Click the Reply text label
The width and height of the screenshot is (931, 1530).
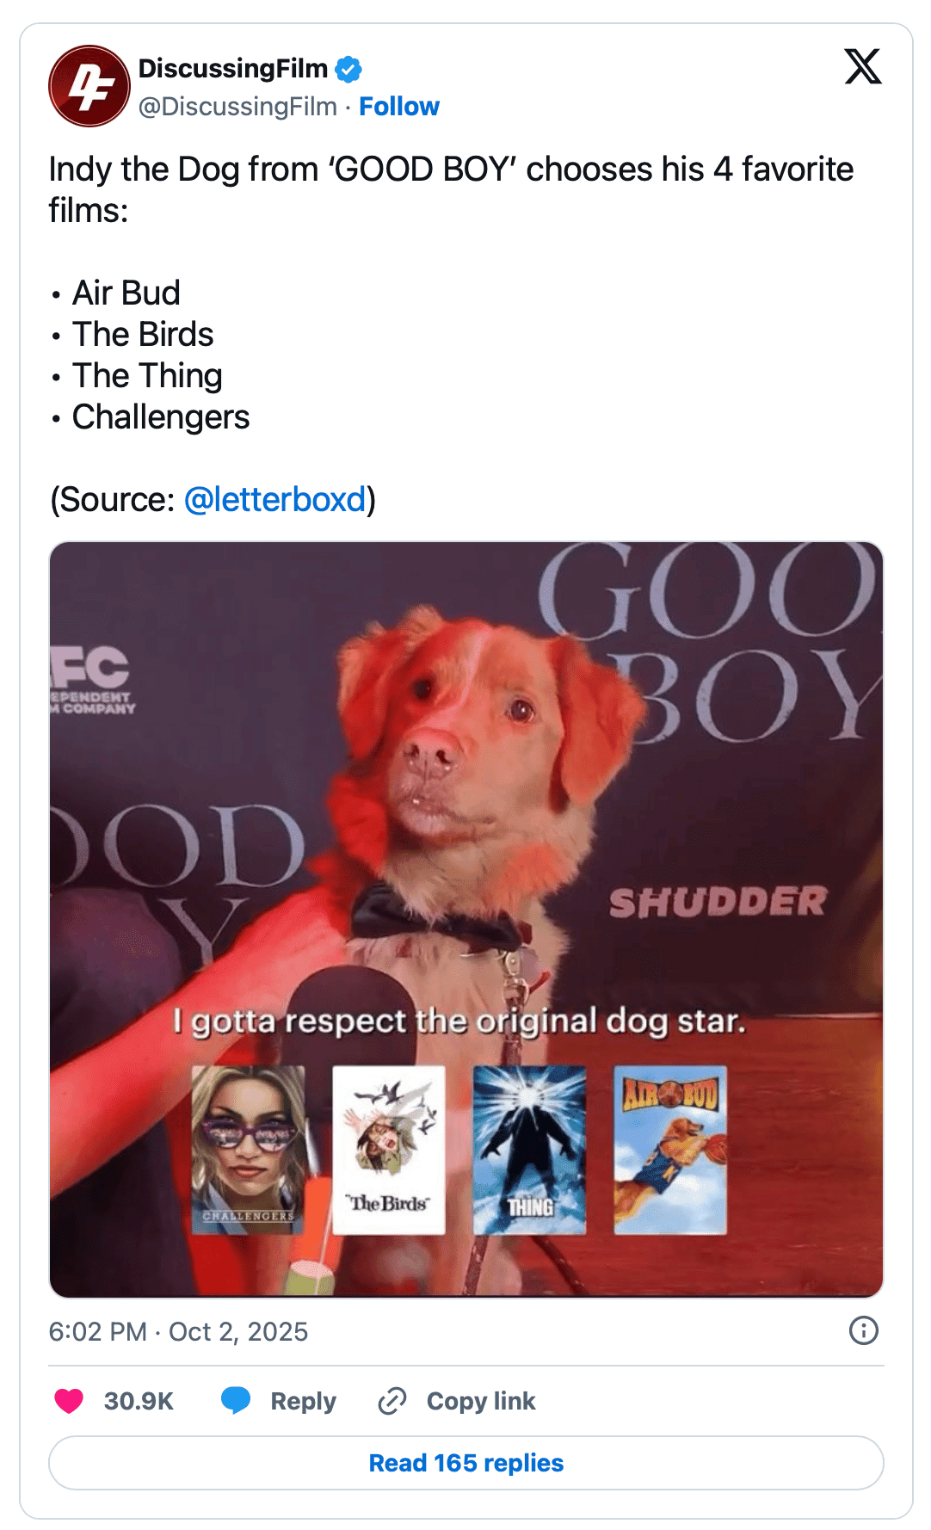[303, 1401]
